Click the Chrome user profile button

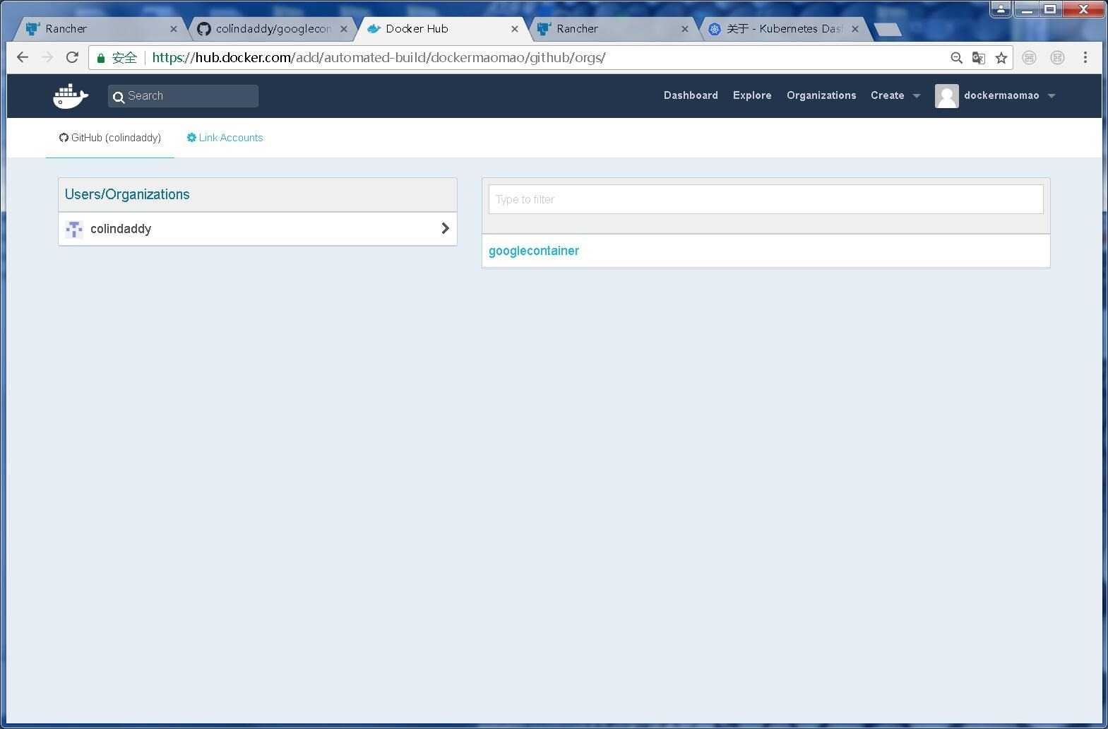1001,8
